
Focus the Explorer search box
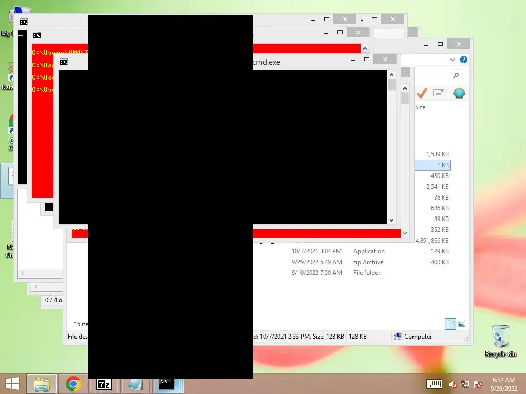[x=439, y=76]
